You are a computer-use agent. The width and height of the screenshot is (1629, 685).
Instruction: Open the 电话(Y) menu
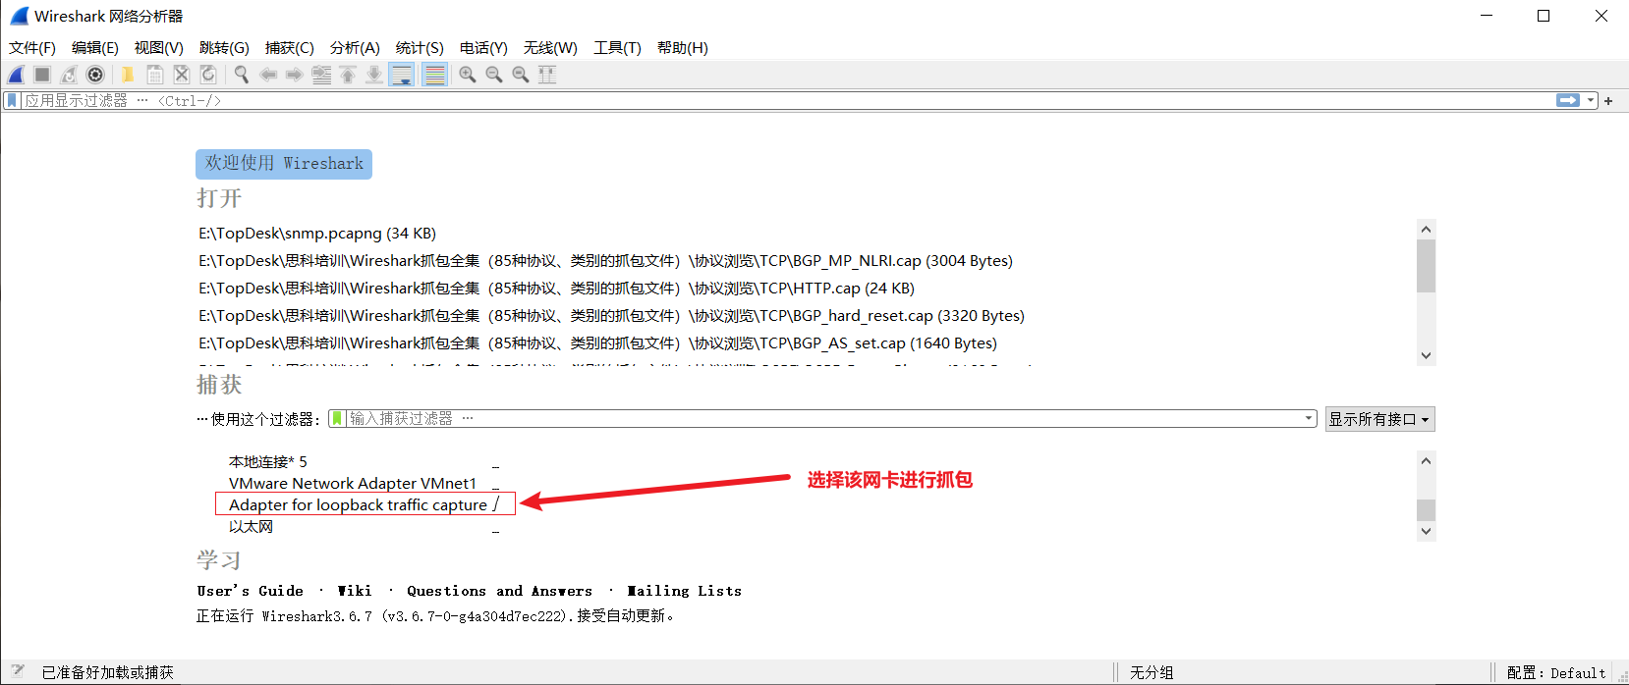point(483,47)
